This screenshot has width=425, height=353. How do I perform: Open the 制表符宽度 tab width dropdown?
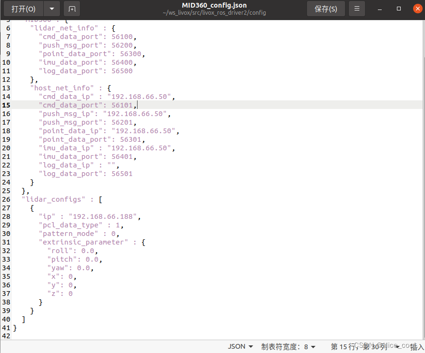click(288, 346)
